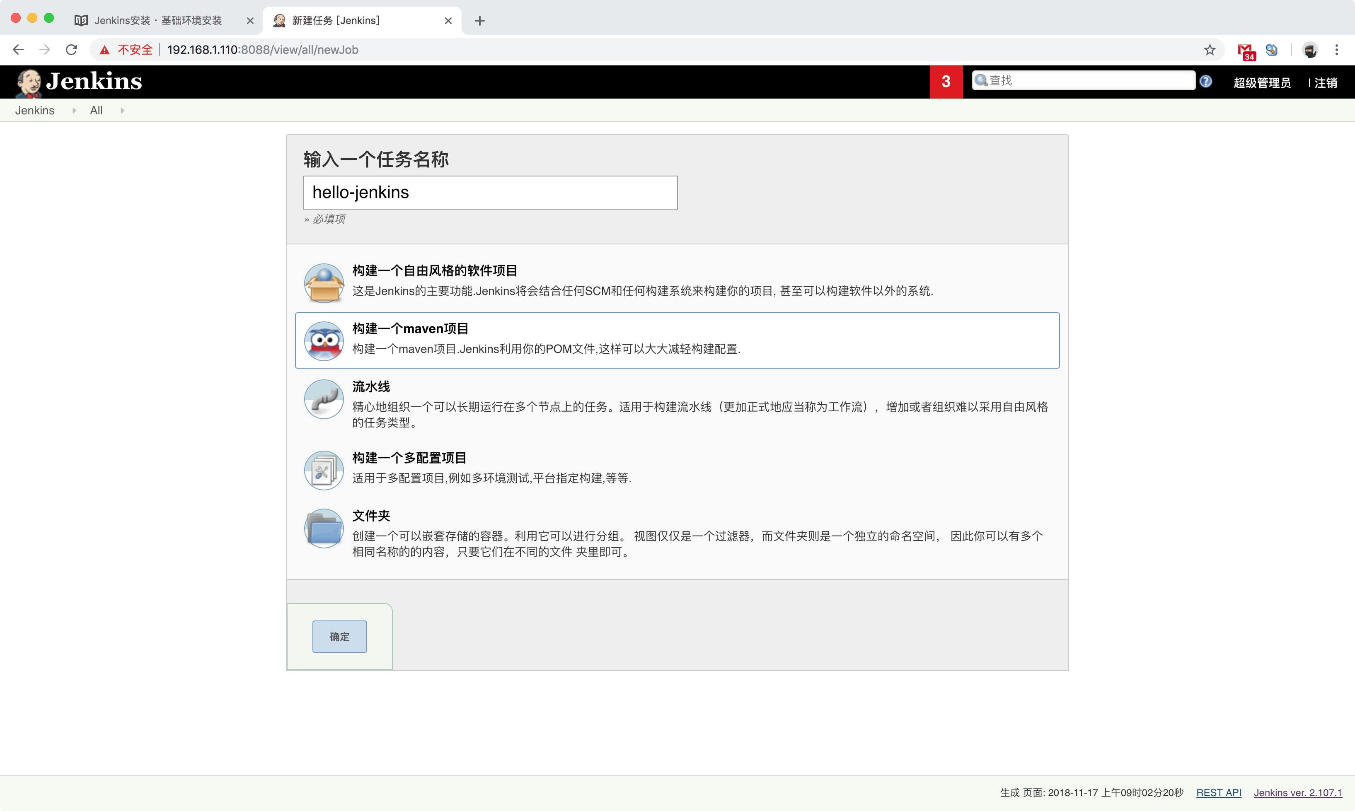Select the pipeline (流水线) pipe icon
This screenshot has height=811, width=1355.
click(x=324, y=399)
